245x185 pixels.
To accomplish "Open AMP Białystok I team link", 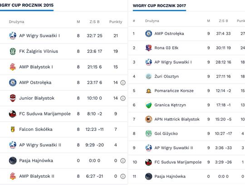I will 36,67.
